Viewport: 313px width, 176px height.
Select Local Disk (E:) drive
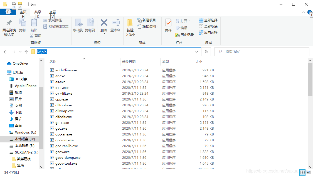tap(22, 145)
